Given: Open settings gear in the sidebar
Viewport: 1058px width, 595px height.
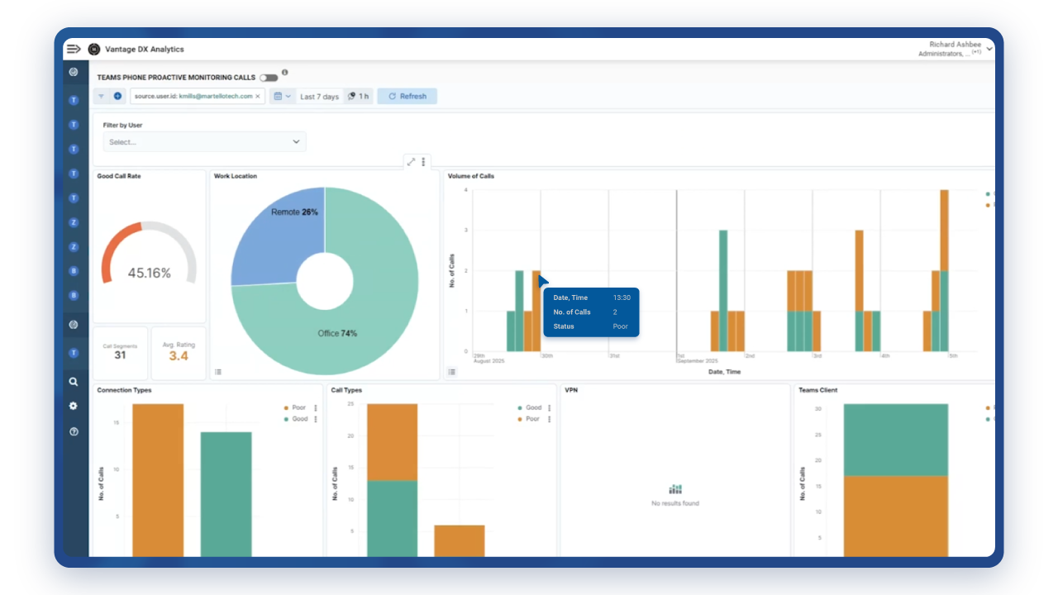Looking at the screenshot, I should 74,407.
